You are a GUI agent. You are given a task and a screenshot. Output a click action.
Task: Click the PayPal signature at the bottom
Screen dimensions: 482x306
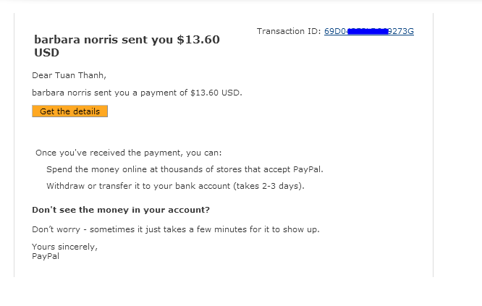click(x=46, y=255)
